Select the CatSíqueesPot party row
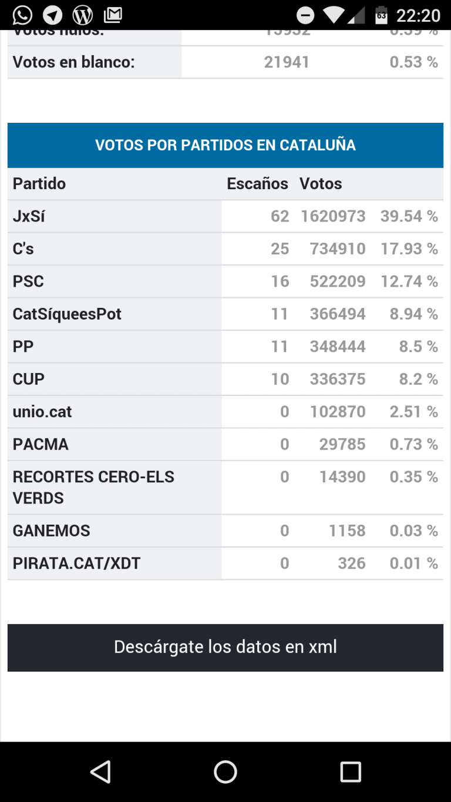 point(225,314)
